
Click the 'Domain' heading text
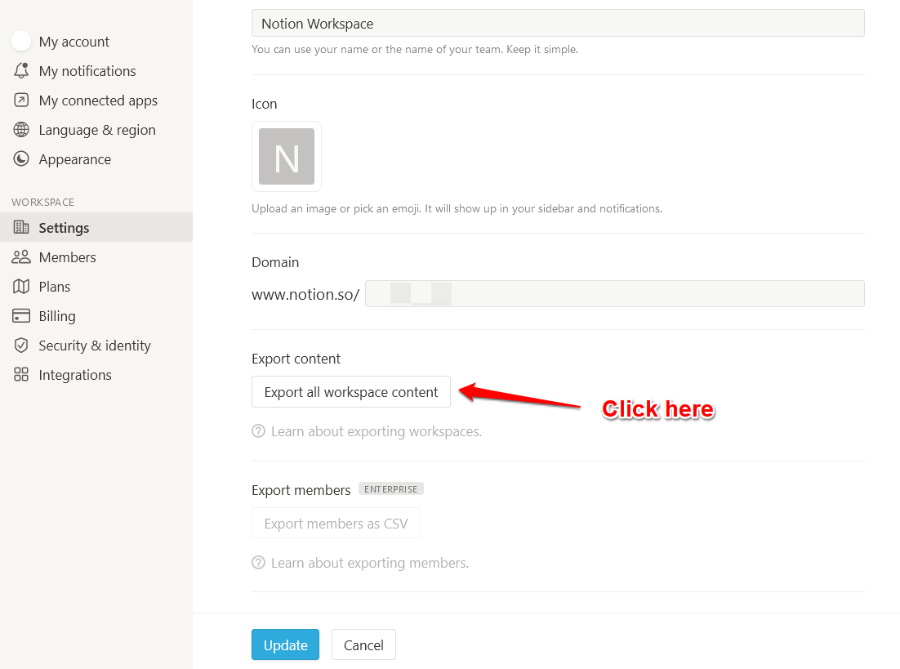point(275,262)
